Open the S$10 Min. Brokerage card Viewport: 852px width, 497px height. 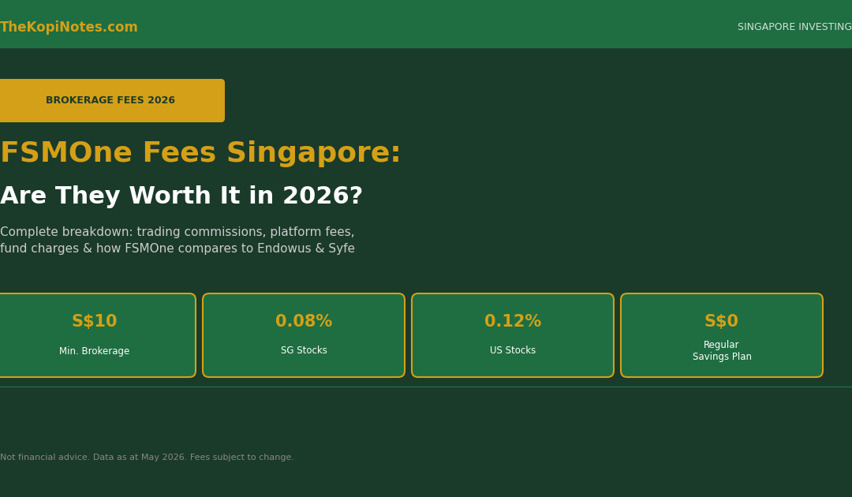tap(97, 335)
